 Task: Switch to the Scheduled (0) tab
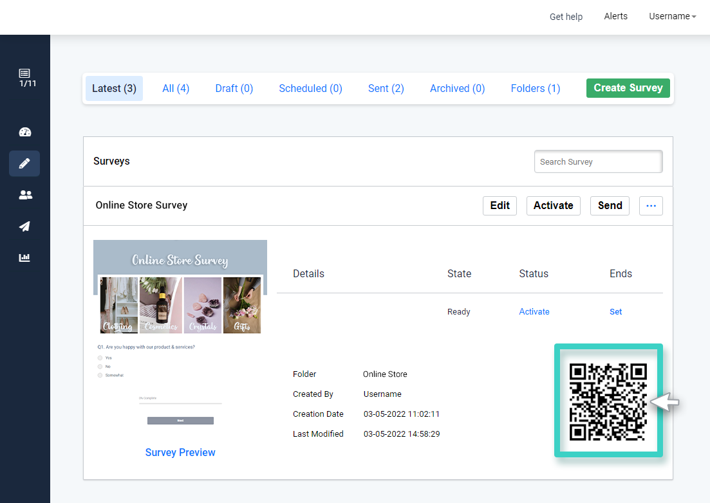point(311,88)
